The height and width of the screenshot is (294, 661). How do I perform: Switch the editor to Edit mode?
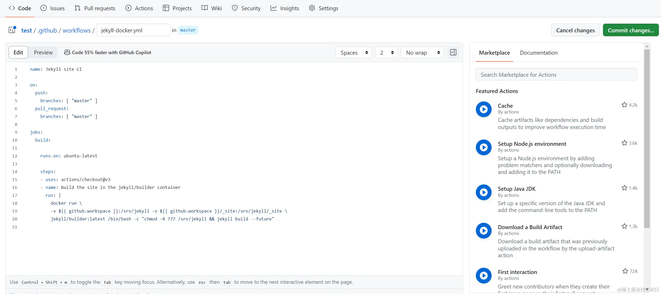coord(18,52)
